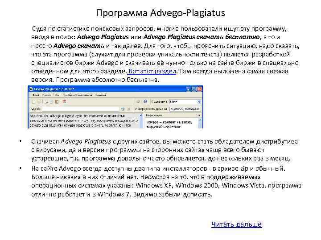Click the sentence 'Программа абсолютно бесплатна.'
321x240 pixels.
coord(108,80)
